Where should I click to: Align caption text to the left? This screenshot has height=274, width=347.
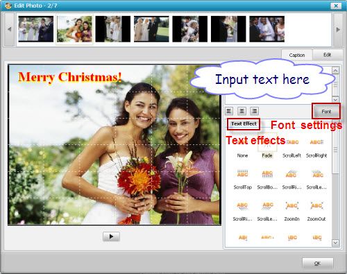(x=229, y=111)
